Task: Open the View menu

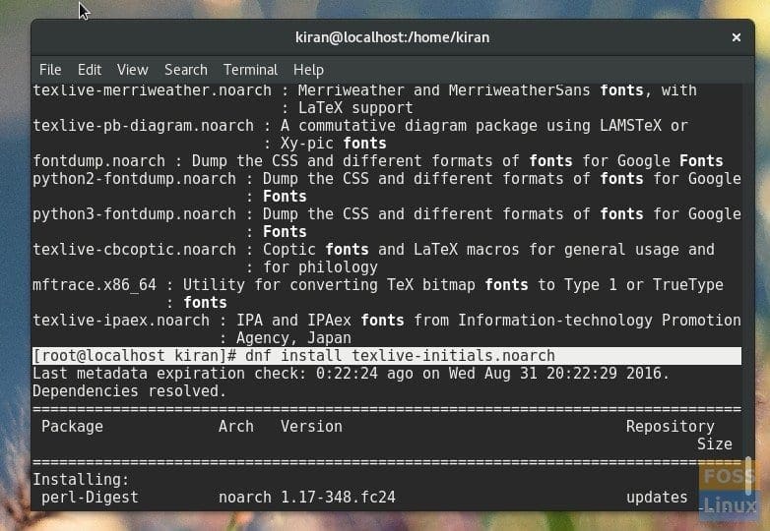Action: pyautogui.click(x=132, y=70)
